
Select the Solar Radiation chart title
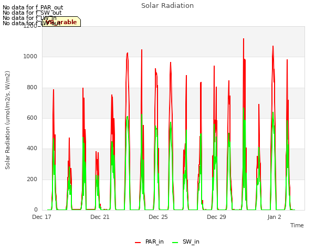(167, 6)
